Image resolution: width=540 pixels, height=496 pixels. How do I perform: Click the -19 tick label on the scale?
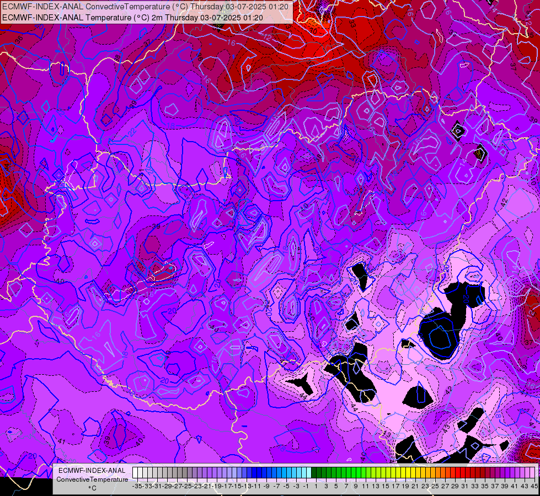point(217,486)
